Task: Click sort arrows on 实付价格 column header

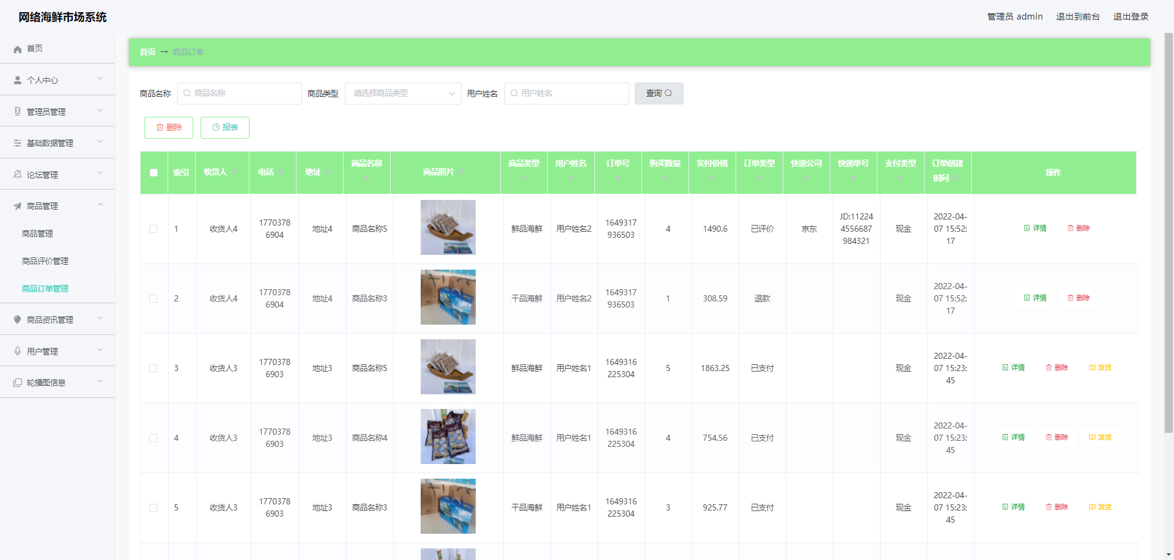Action: [712, 178]
